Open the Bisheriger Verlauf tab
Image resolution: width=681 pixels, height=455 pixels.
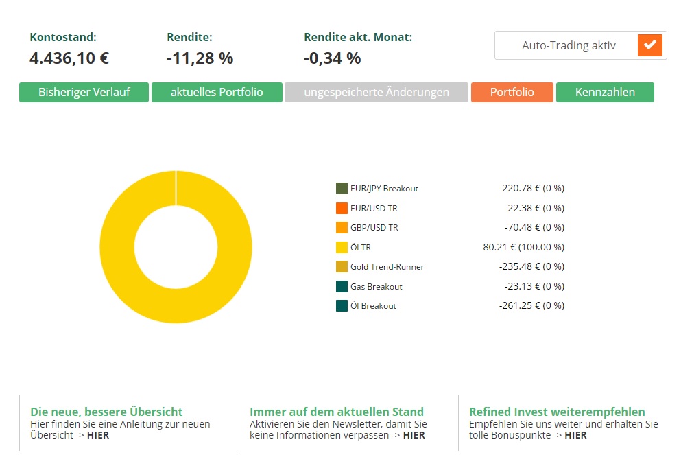coord(84,92)
